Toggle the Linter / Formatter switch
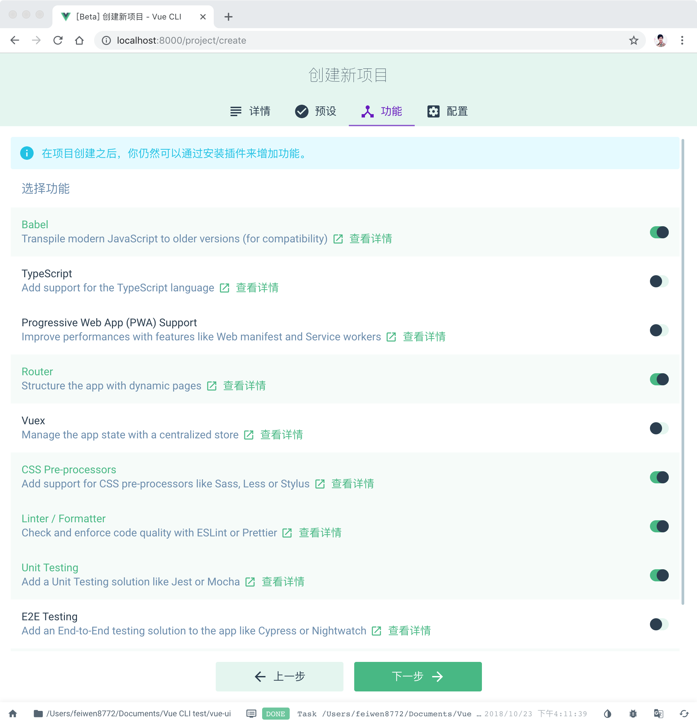 click(x=659, y=526)
